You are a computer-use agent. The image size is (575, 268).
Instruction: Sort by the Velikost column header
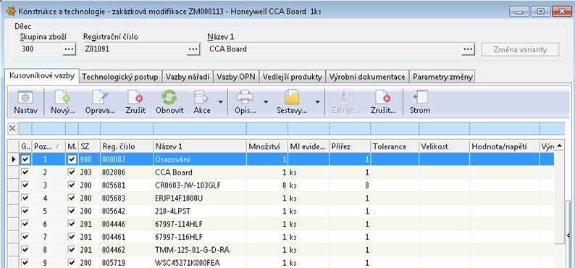(x=445, y=146)
